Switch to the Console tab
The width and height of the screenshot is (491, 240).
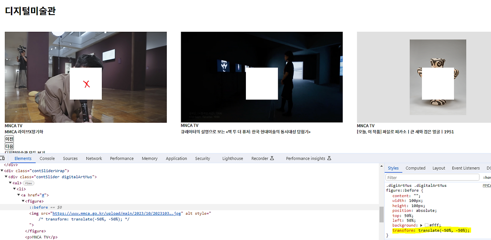(x=47, y=158)
